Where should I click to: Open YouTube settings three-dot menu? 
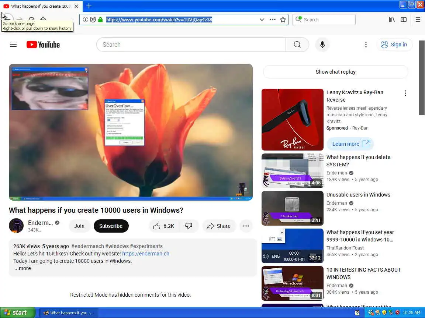pos(366,45)
